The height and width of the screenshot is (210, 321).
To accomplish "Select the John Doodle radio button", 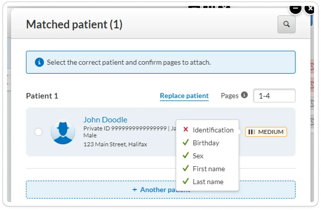I will pos(39,132).
